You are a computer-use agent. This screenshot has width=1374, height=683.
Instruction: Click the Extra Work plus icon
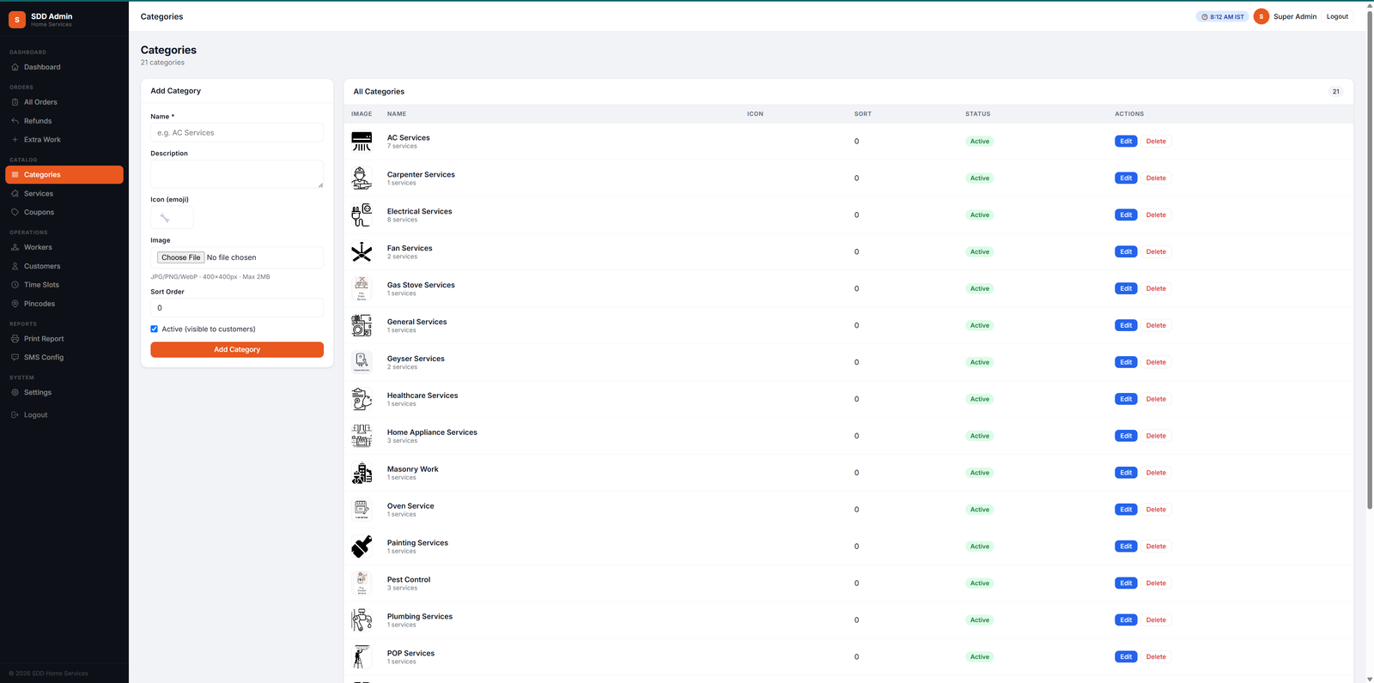tap(15, 140)
